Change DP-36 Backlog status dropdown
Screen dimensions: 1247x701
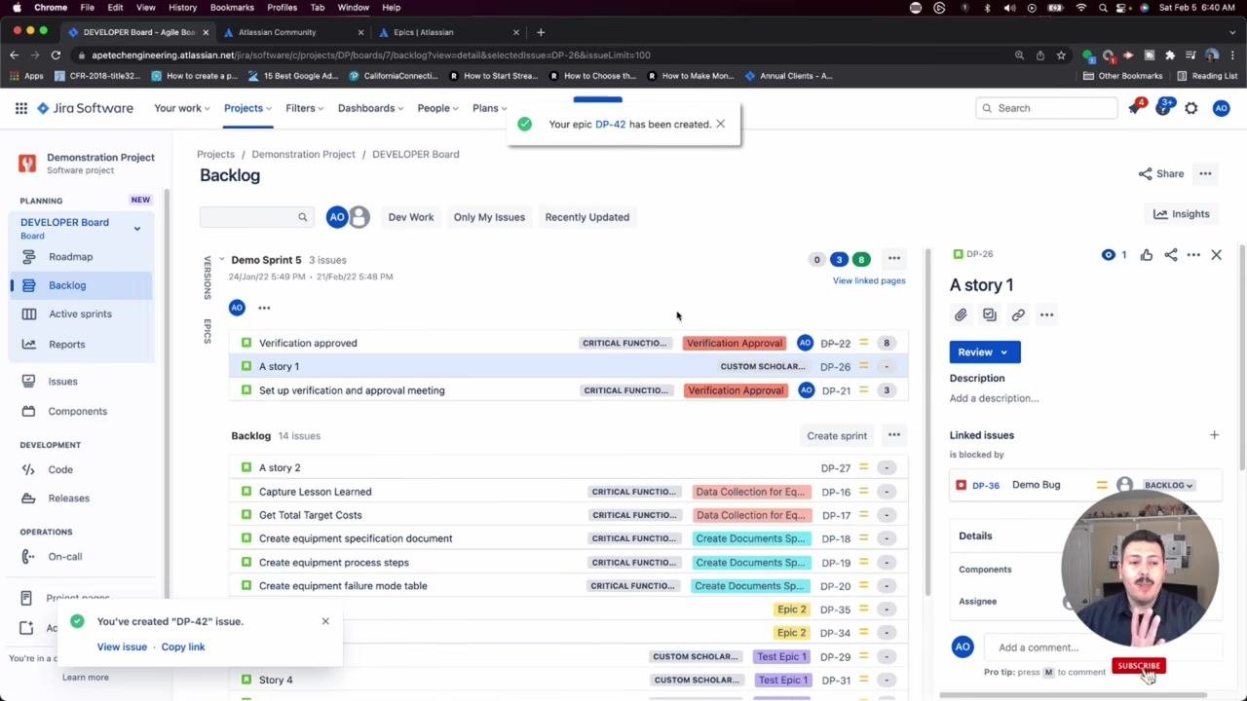coord(1168,485)
